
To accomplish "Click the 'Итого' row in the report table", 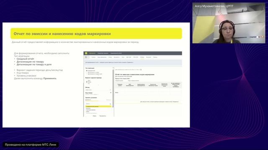I will 148,92.
